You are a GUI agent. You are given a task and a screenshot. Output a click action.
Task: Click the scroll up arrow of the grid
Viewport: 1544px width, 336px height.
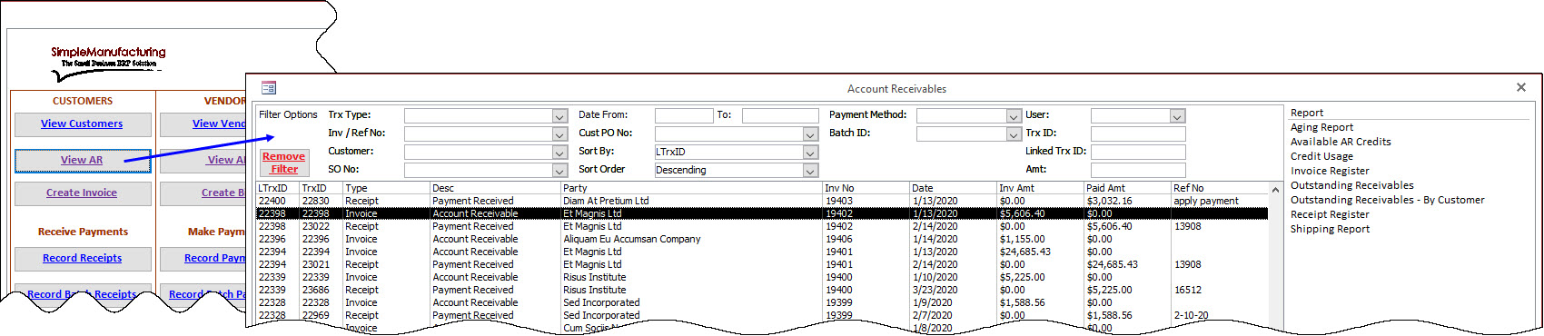coord(1275,190)
